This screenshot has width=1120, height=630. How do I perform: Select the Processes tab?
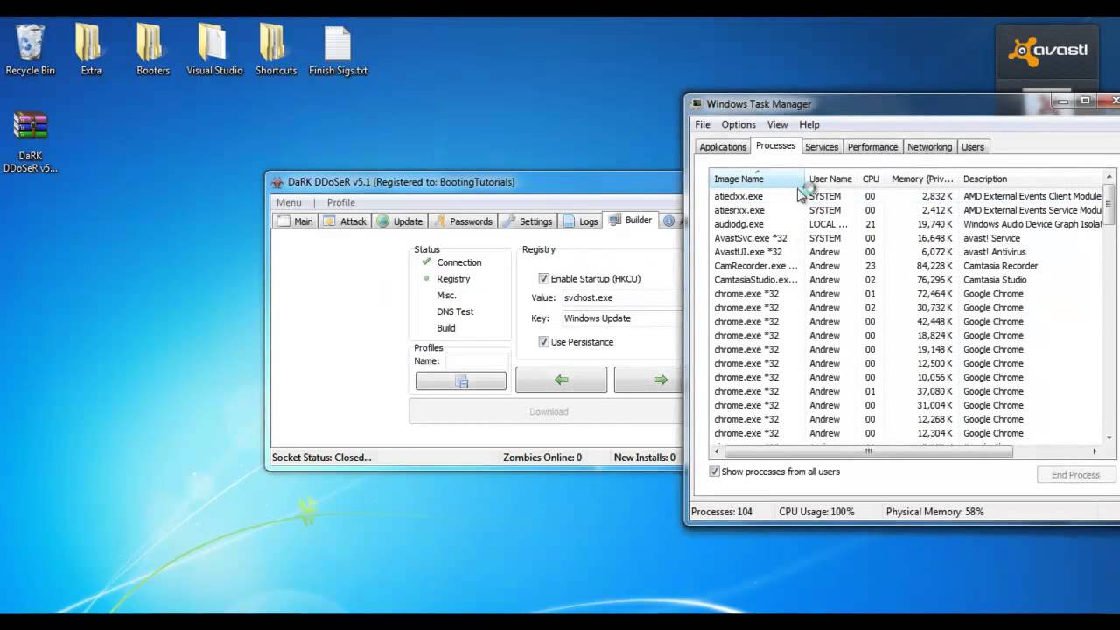coord(775,145)
